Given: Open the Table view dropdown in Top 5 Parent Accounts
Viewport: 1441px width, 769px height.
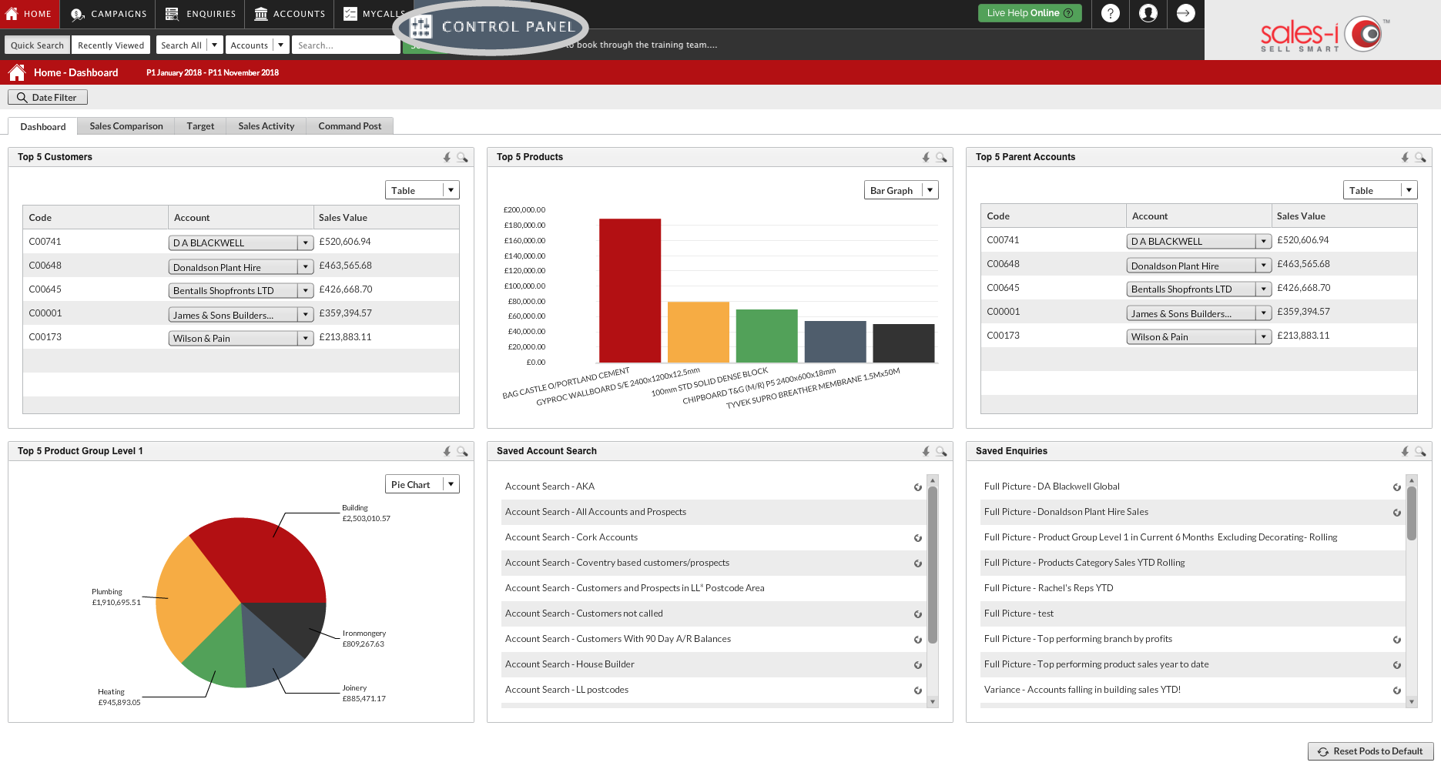Looking at the screenshot, I should pyautogui.click(x=1380, y=190).
